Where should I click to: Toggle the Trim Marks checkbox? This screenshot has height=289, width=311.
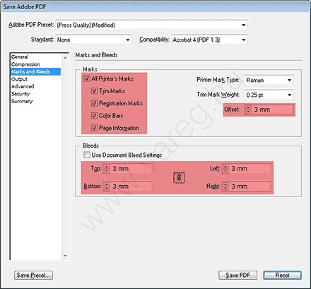click(x=94, y=90)
